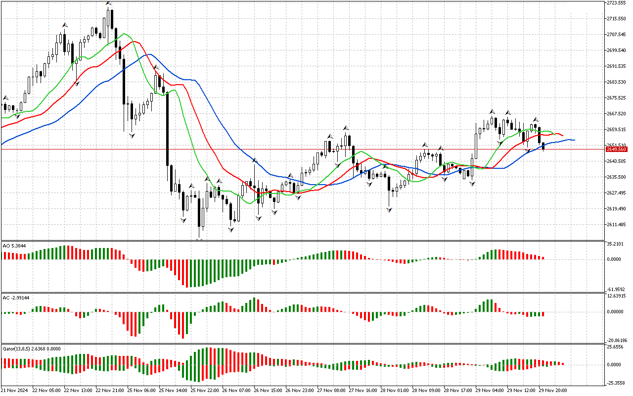Pick price label 2635.500 on the scale
The image size is (633, 396).
point(616,177)
